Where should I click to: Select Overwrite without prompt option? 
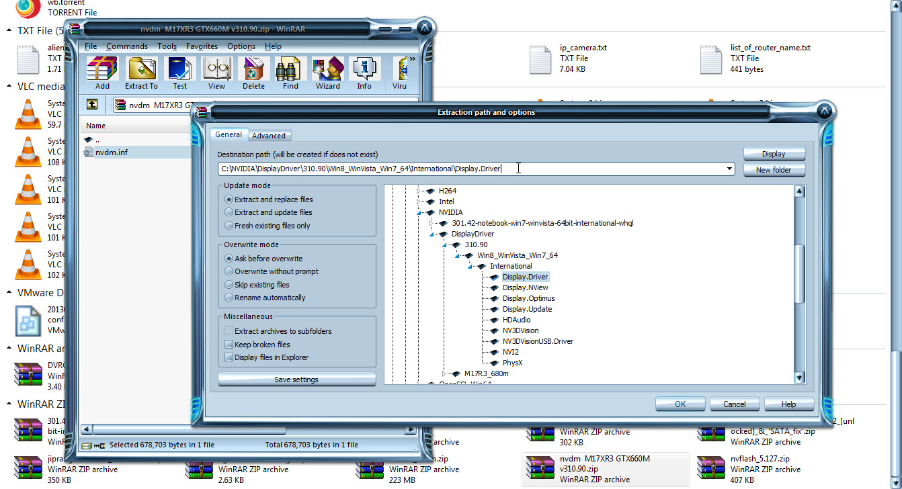(272, 271)
